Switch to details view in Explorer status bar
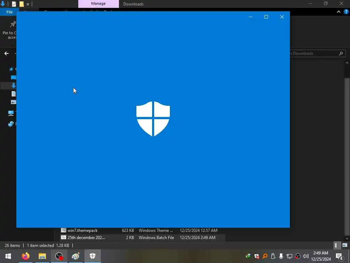 coord(336,245)
